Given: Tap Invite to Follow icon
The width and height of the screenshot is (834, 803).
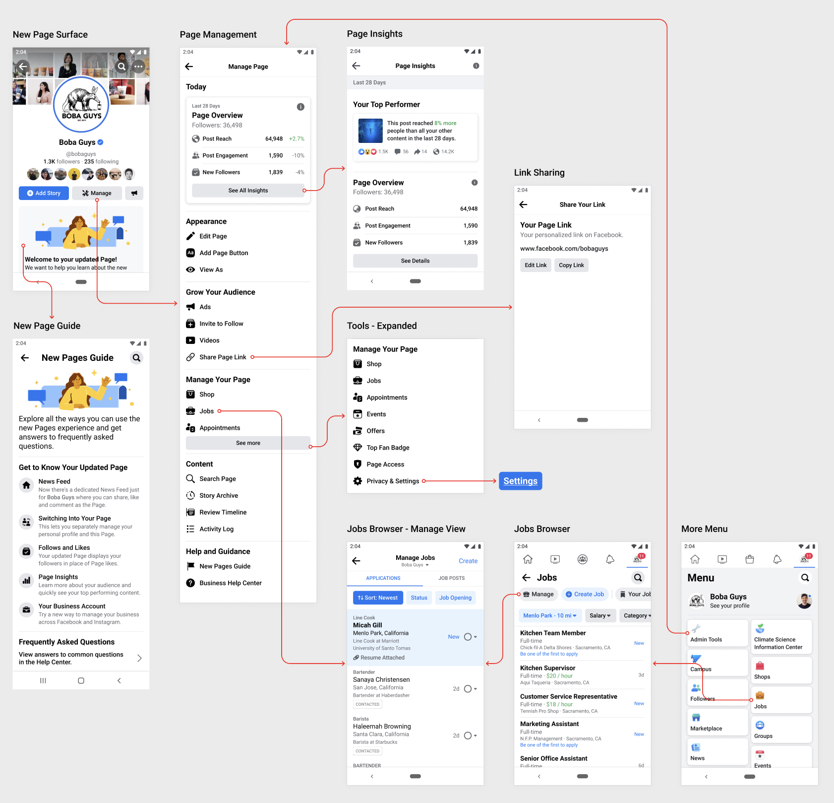Looking at the screenshot, I should click(x=190, y=324).
